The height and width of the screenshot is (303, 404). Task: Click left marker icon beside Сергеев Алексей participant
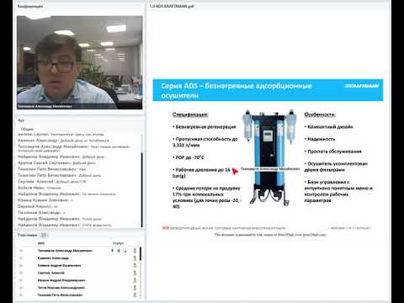[x=21, y=273]
